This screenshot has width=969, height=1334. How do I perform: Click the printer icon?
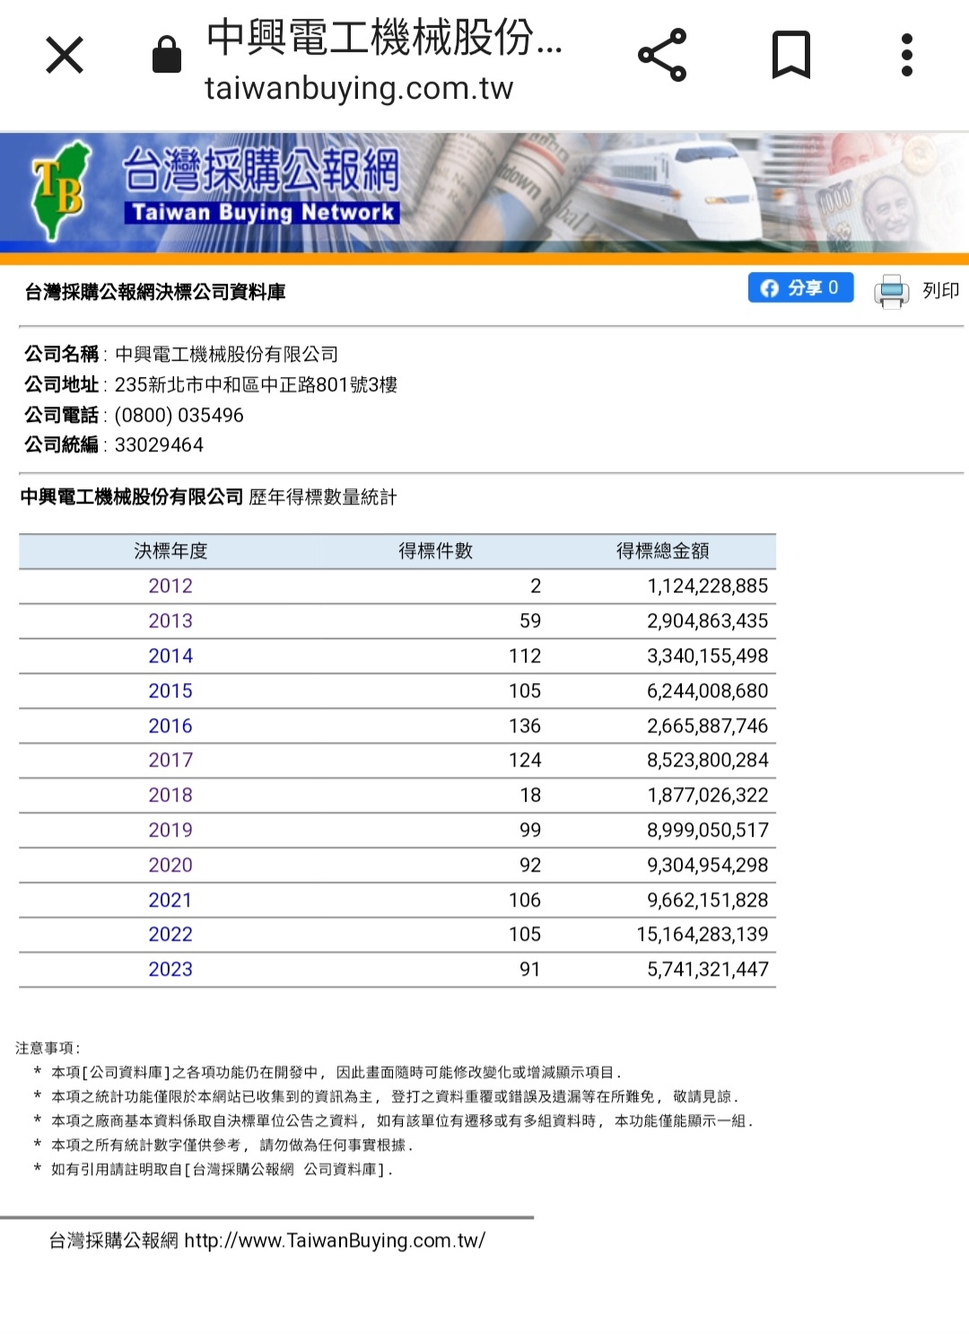click(x=891, y=291)
